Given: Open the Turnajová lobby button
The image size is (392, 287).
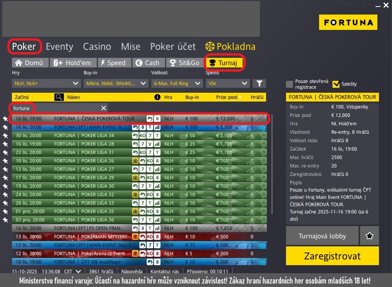Looking at the screenshot, I should coord(322,236).
